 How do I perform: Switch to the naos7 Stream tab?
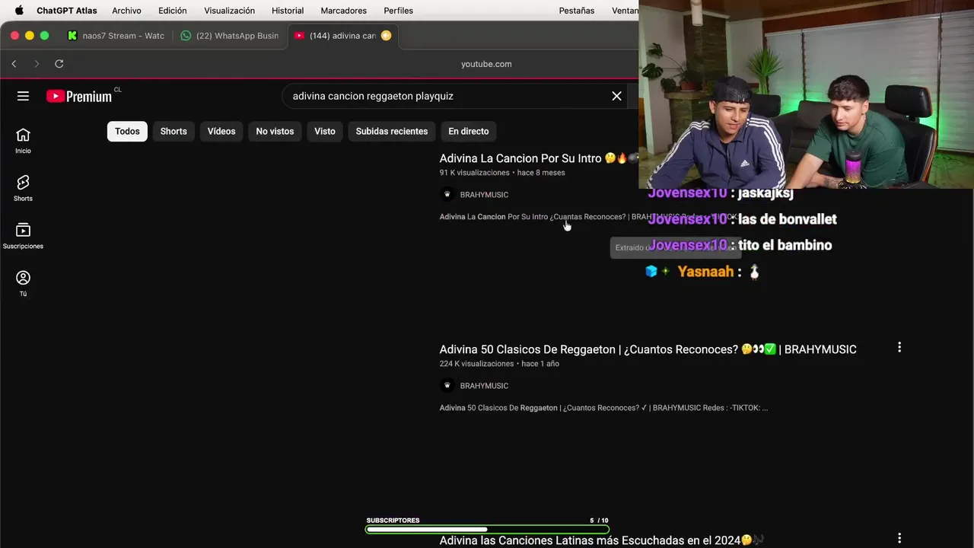116,36
